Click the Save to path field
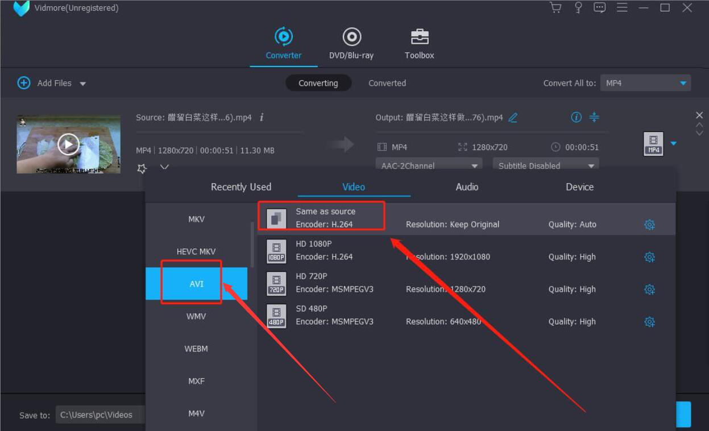This screenshot has height=431, width=709. 101,415
